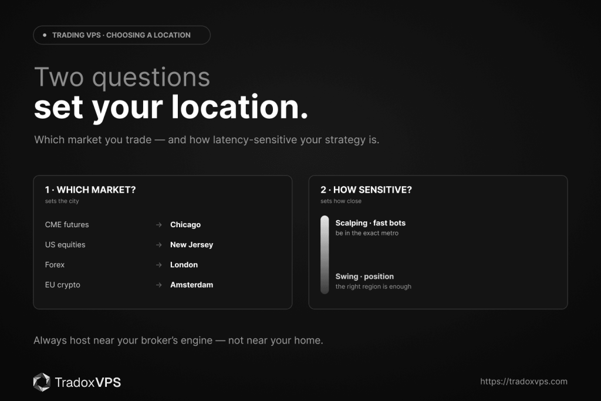Screen dimensions: 601x401
Task: Click the bullet dot in the top pill
Action: tap(45, 35)
